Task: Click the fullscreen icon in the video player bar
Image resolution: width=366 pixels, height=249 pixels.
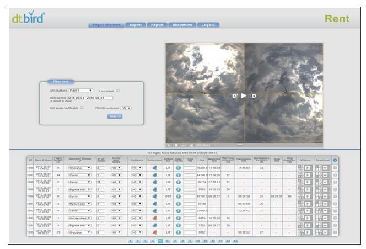Action: 191,145
